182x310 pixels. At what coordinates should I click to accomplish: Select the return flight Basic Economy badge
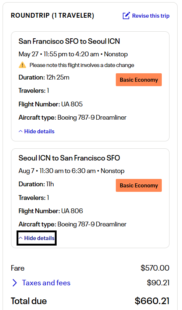(x=139, y=185)
